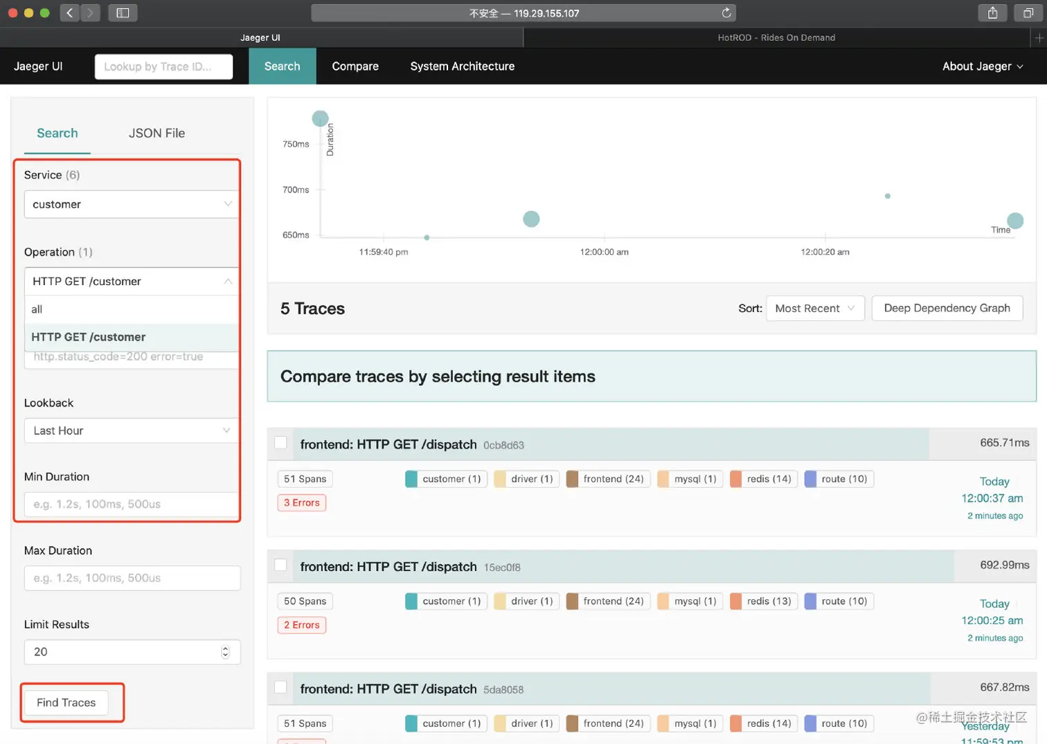Click the Jaeger UI logo link
Screen dimensions: 1047x744
pyautogui.click(x=38, y=66)
